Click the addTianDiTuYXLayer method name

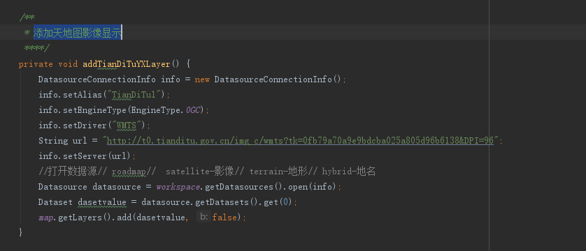pos(127,64)
